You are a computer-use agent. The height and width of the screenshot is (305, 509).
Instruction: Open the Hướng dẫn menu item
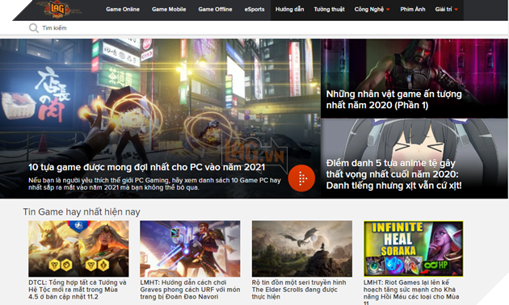[x=289, y=10]
